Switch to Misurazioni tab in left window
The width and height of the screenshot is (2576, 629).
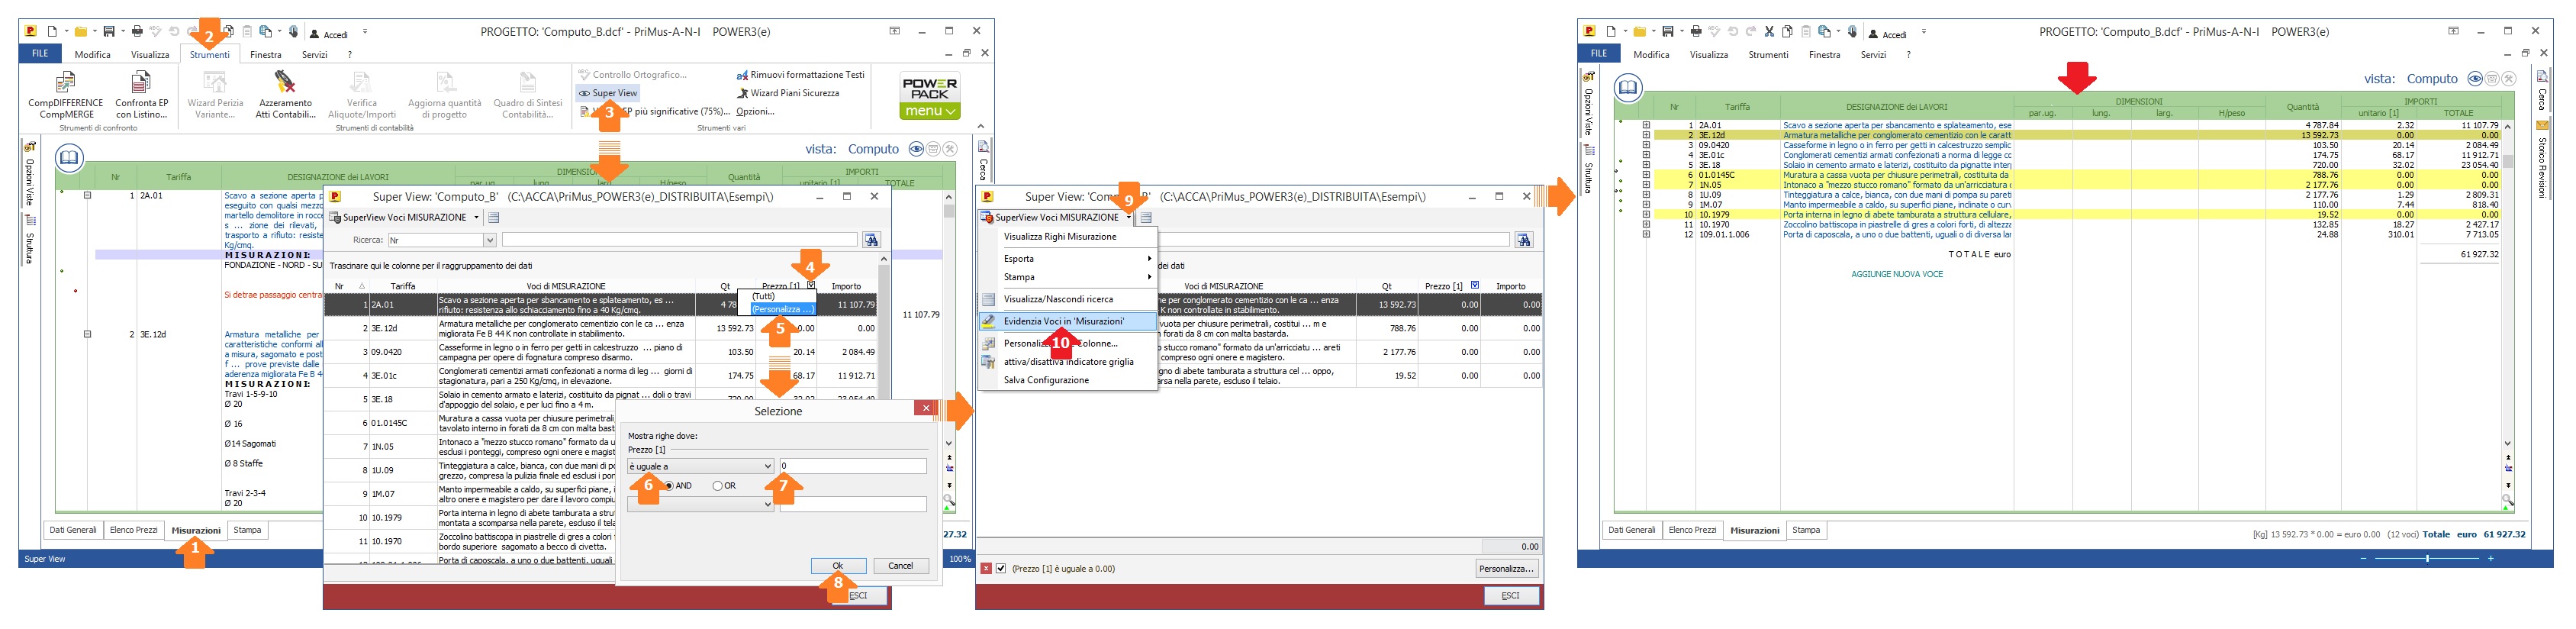click(x=196, y=531)
